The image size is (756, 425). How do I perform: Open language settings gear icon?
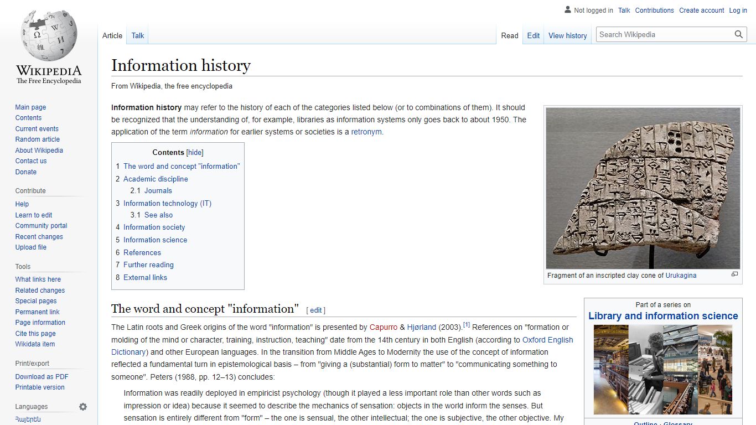tap(83, 407)
